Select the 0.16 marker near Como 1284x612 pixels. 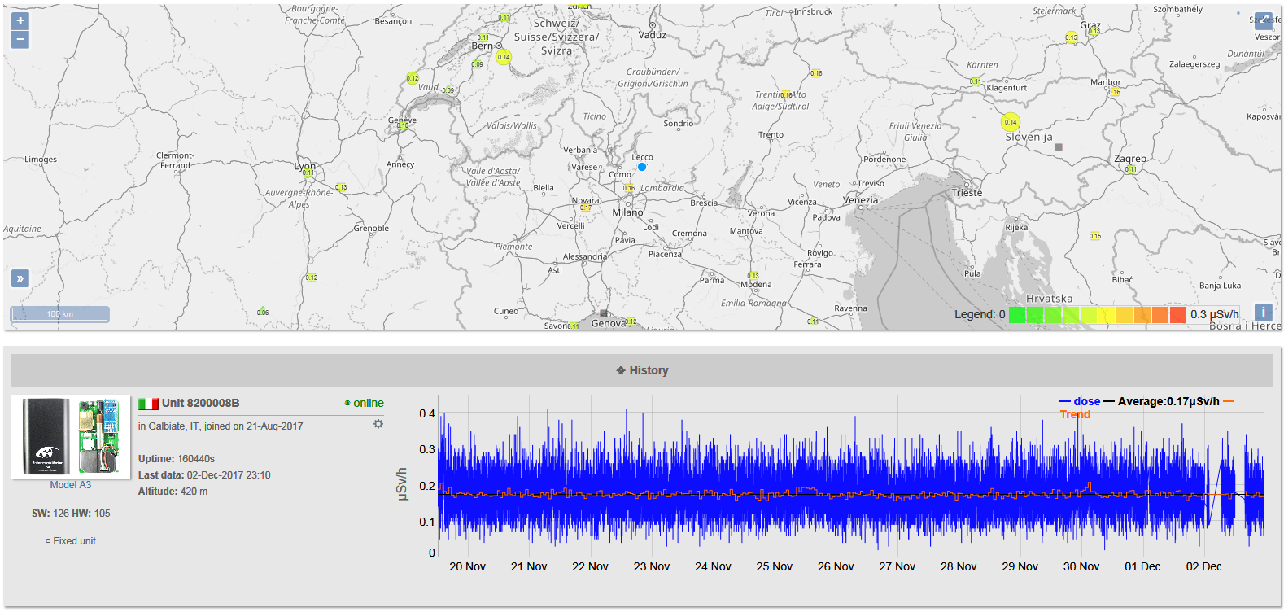pyautogui.click(x=628, y=188)
